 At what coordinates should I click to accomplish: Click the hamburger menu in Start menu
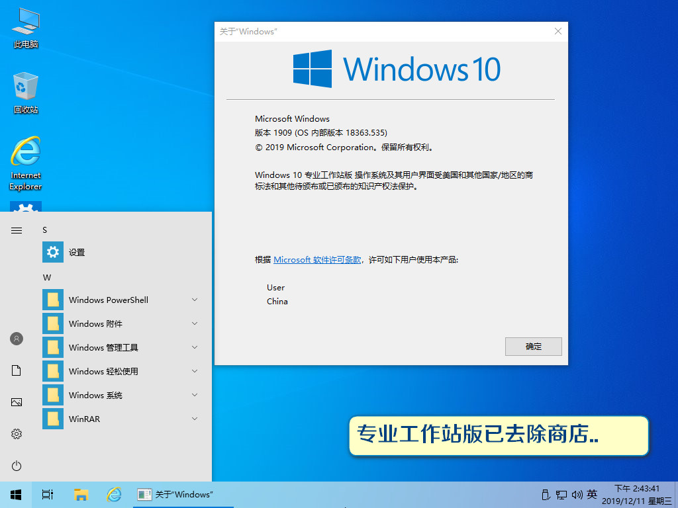17,230
